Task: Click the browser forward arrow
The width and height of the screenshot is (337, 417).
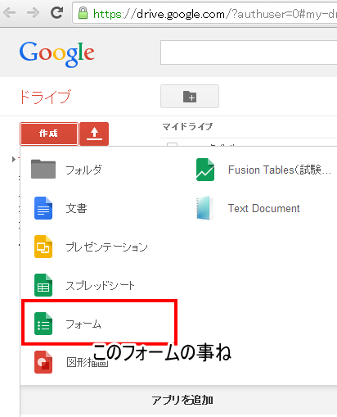Action: tap(33, 12)
